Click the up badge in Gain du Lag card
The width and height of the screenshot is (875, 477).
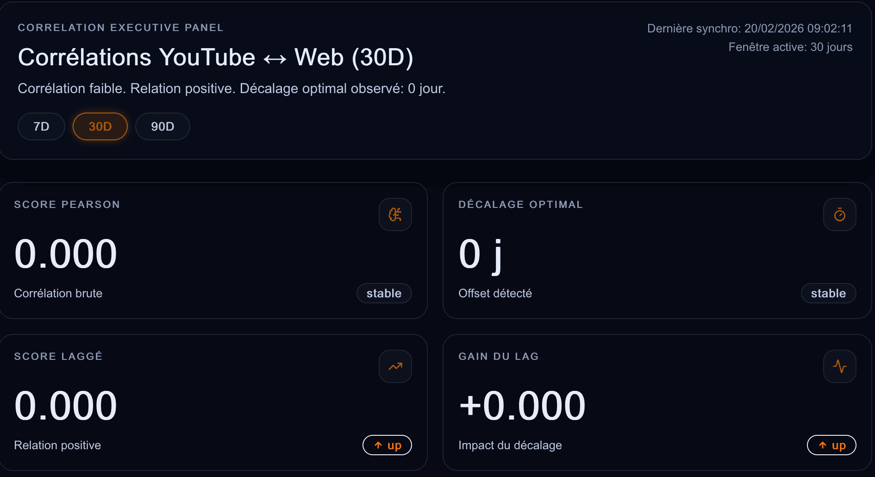point(831,445)
